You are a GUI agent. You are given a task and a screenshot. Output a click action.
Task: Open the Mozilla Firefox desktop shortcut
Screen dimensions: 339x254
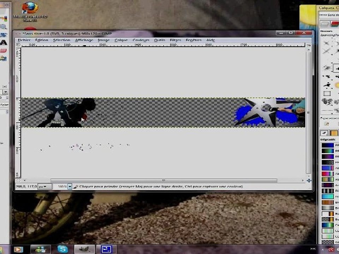[30, 11]
